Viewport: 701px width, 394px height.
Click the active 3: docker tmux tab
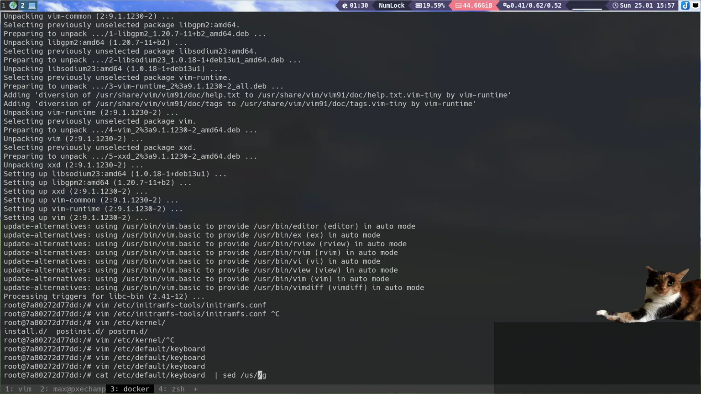(x=129, y=389)
